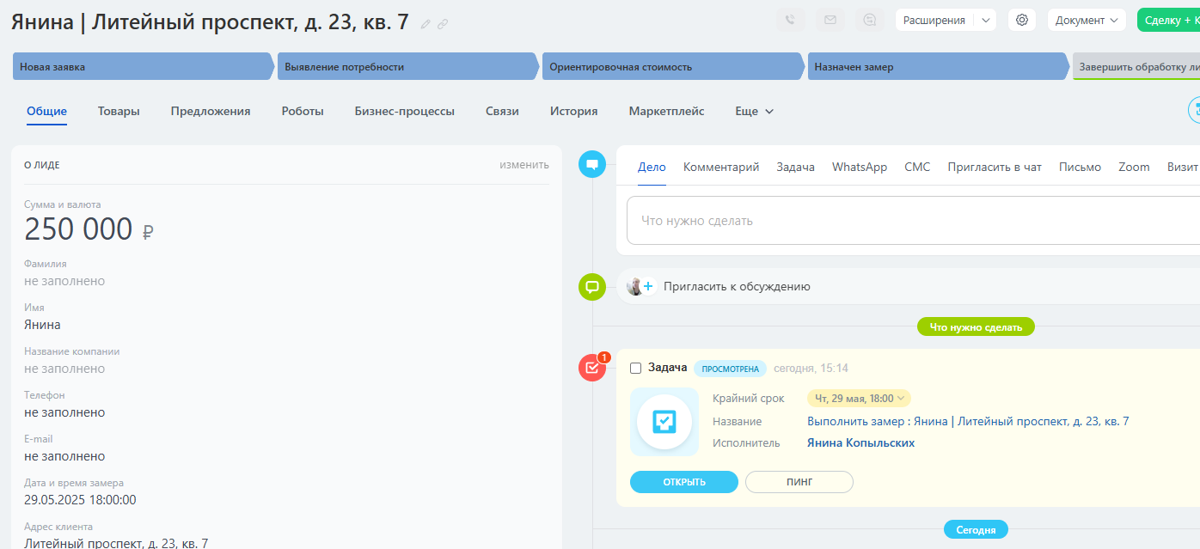Change deadline Чт, 29 мая, 18:00

tap(859, 398)
